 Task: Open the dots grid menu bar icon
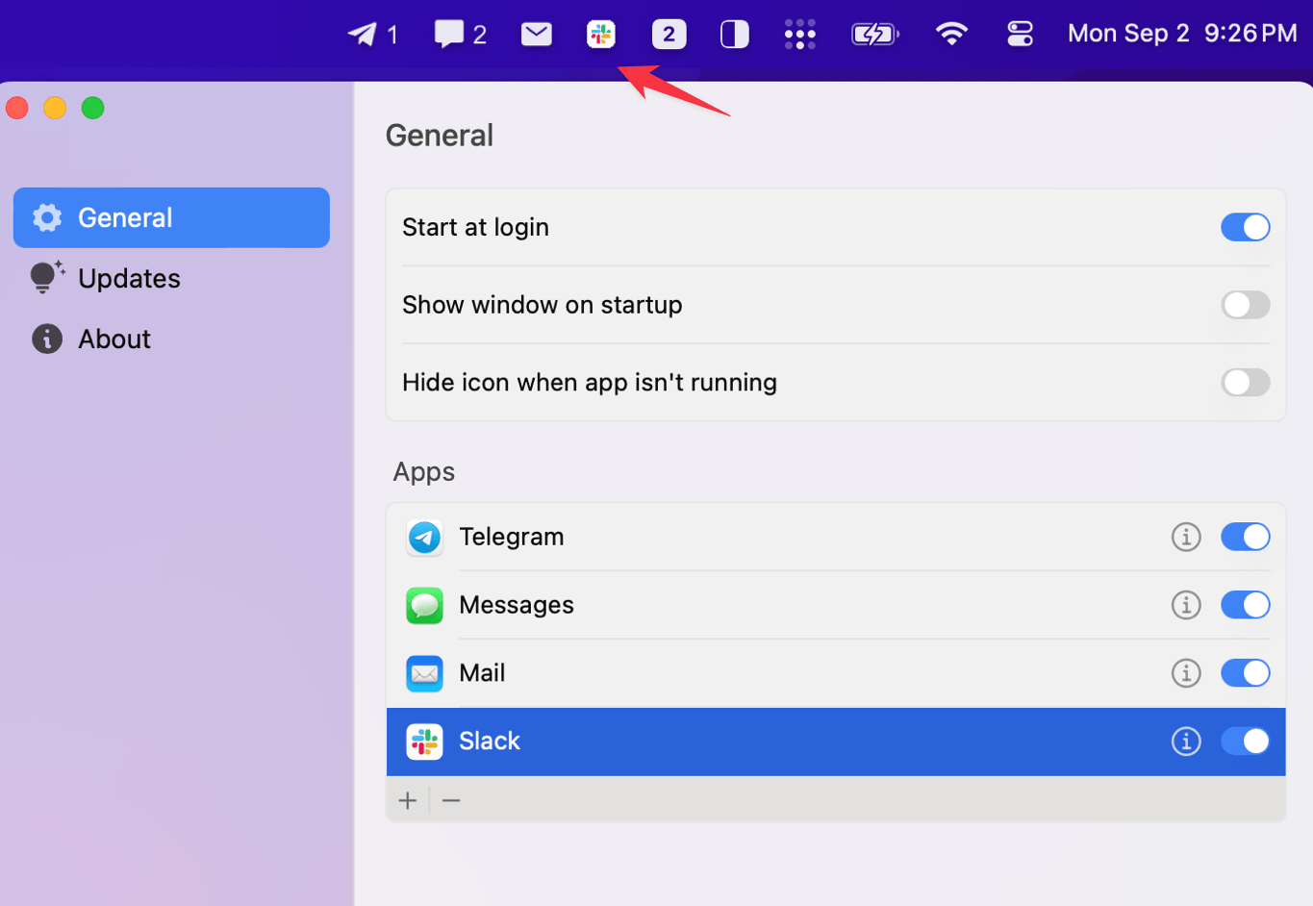[800, 35]
